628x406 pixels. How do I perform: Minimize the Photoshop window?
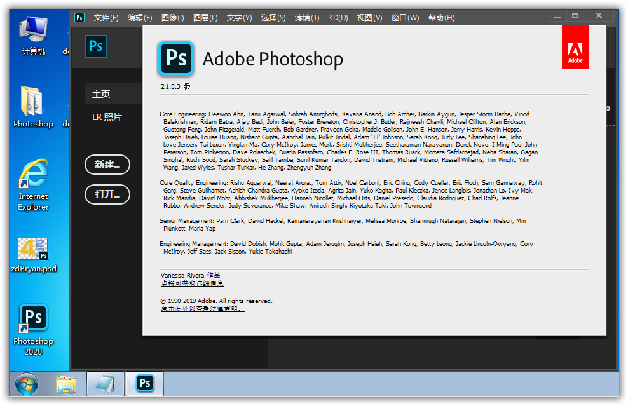557,17
